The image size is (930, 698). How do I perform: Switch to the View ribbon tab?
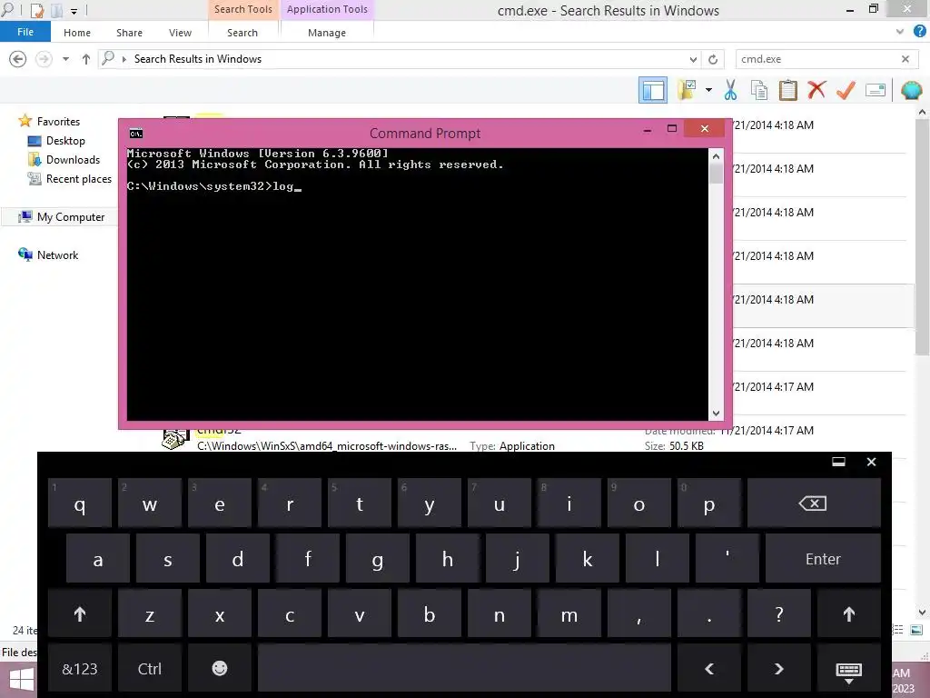tap(180, 33)
